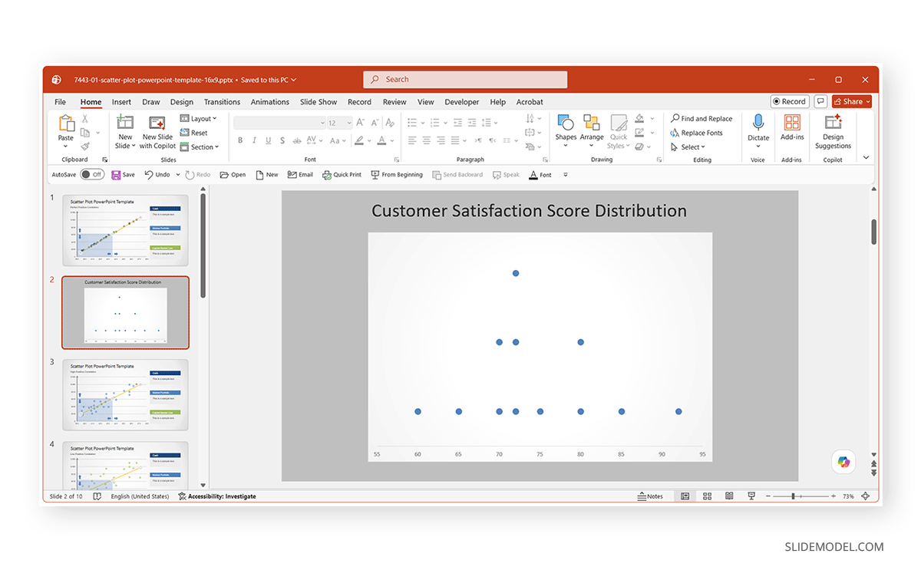
Task: Click the Record button
Action: click(x=789, y=101)
